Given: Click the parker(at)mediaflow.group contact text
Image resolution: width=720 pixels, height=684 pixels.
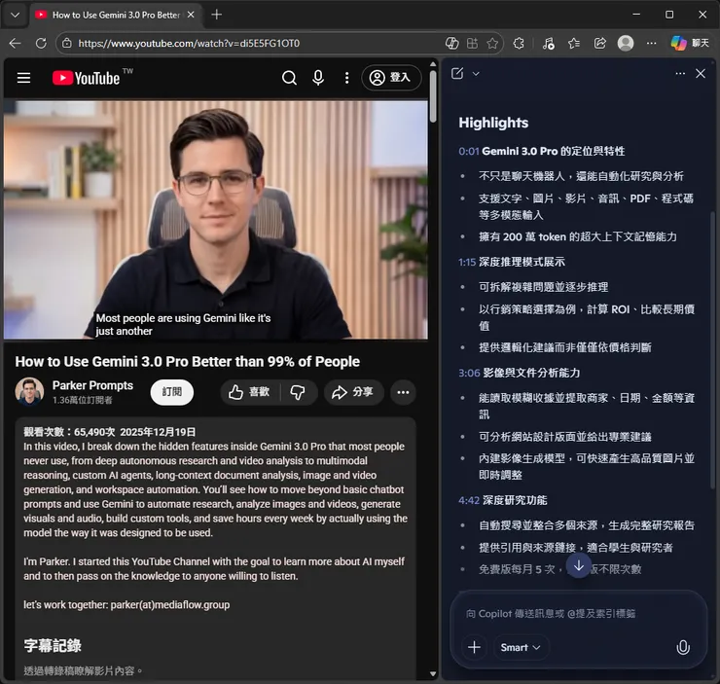Looking at the screenshot, I should [170, 605].
